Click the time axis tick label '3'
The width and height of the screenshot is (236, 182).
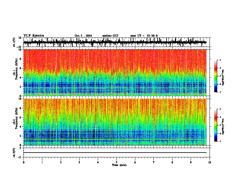[79, 162]
